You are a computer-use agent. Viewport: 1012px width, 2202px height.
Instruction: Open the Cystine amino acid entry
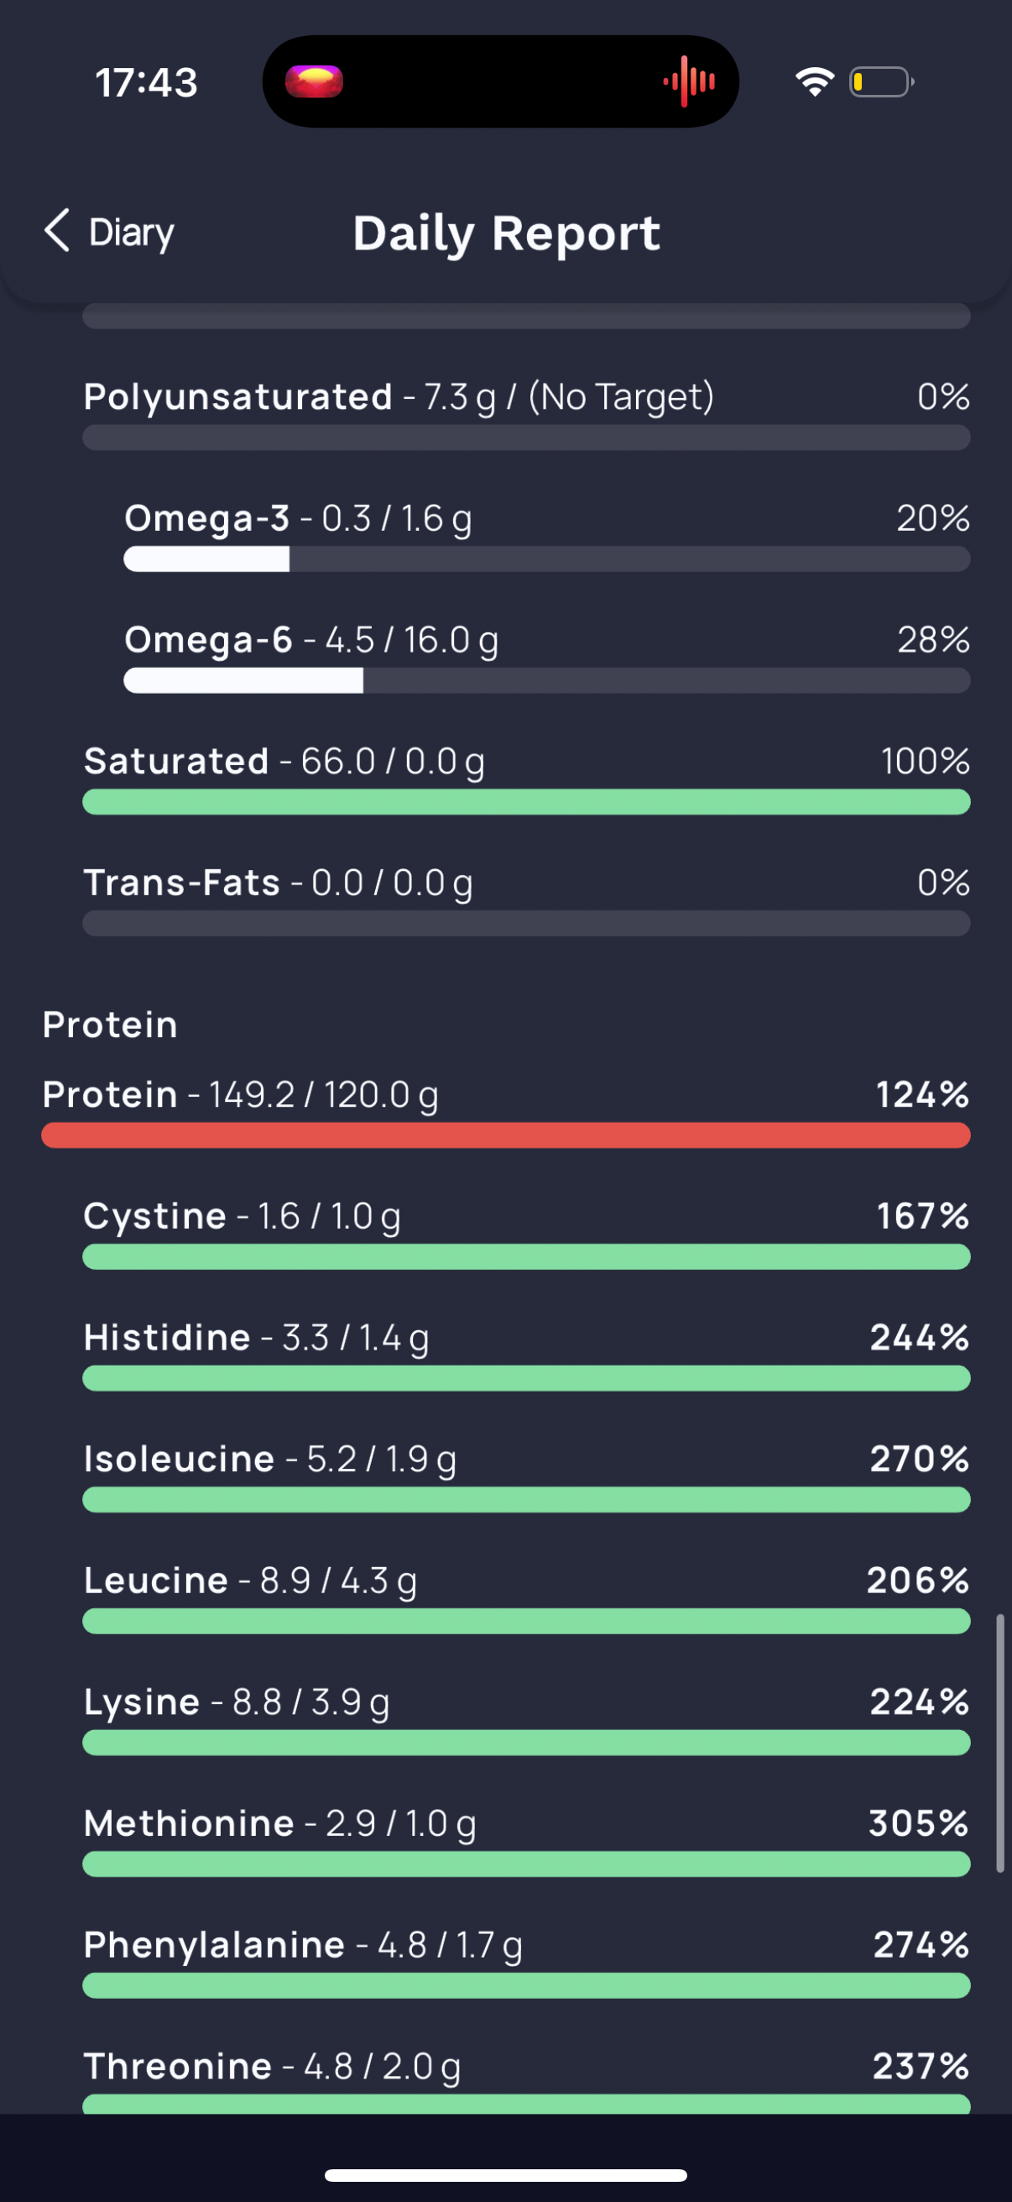pos(526,1235)
